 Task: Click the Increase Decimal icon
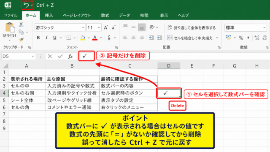tap(257, 38)
